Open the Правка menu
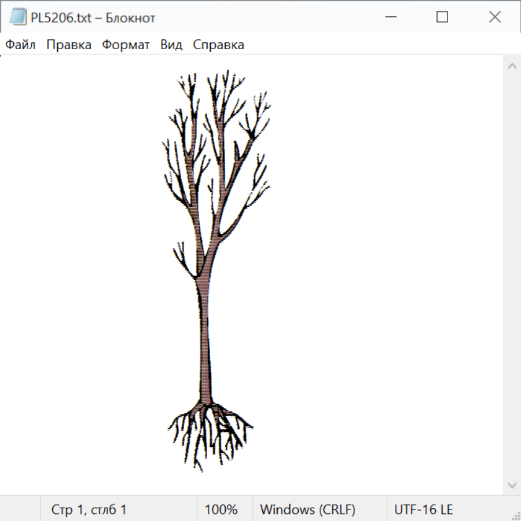521x521 pixels. (69, 45)
